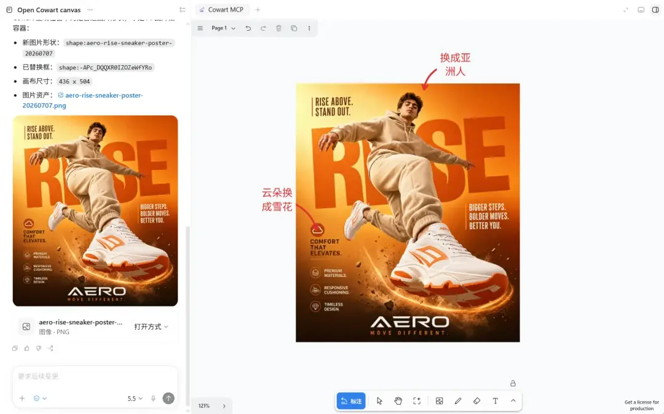Click the trash delete icon in canvas toolbar
Viewport: 664px width, 414px height.
(x=279, y=28)
